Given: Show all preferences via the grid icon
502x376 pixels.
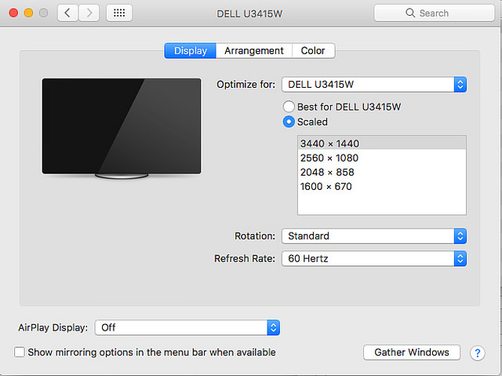Looking at the screenshot, I should tap(119, 13).
